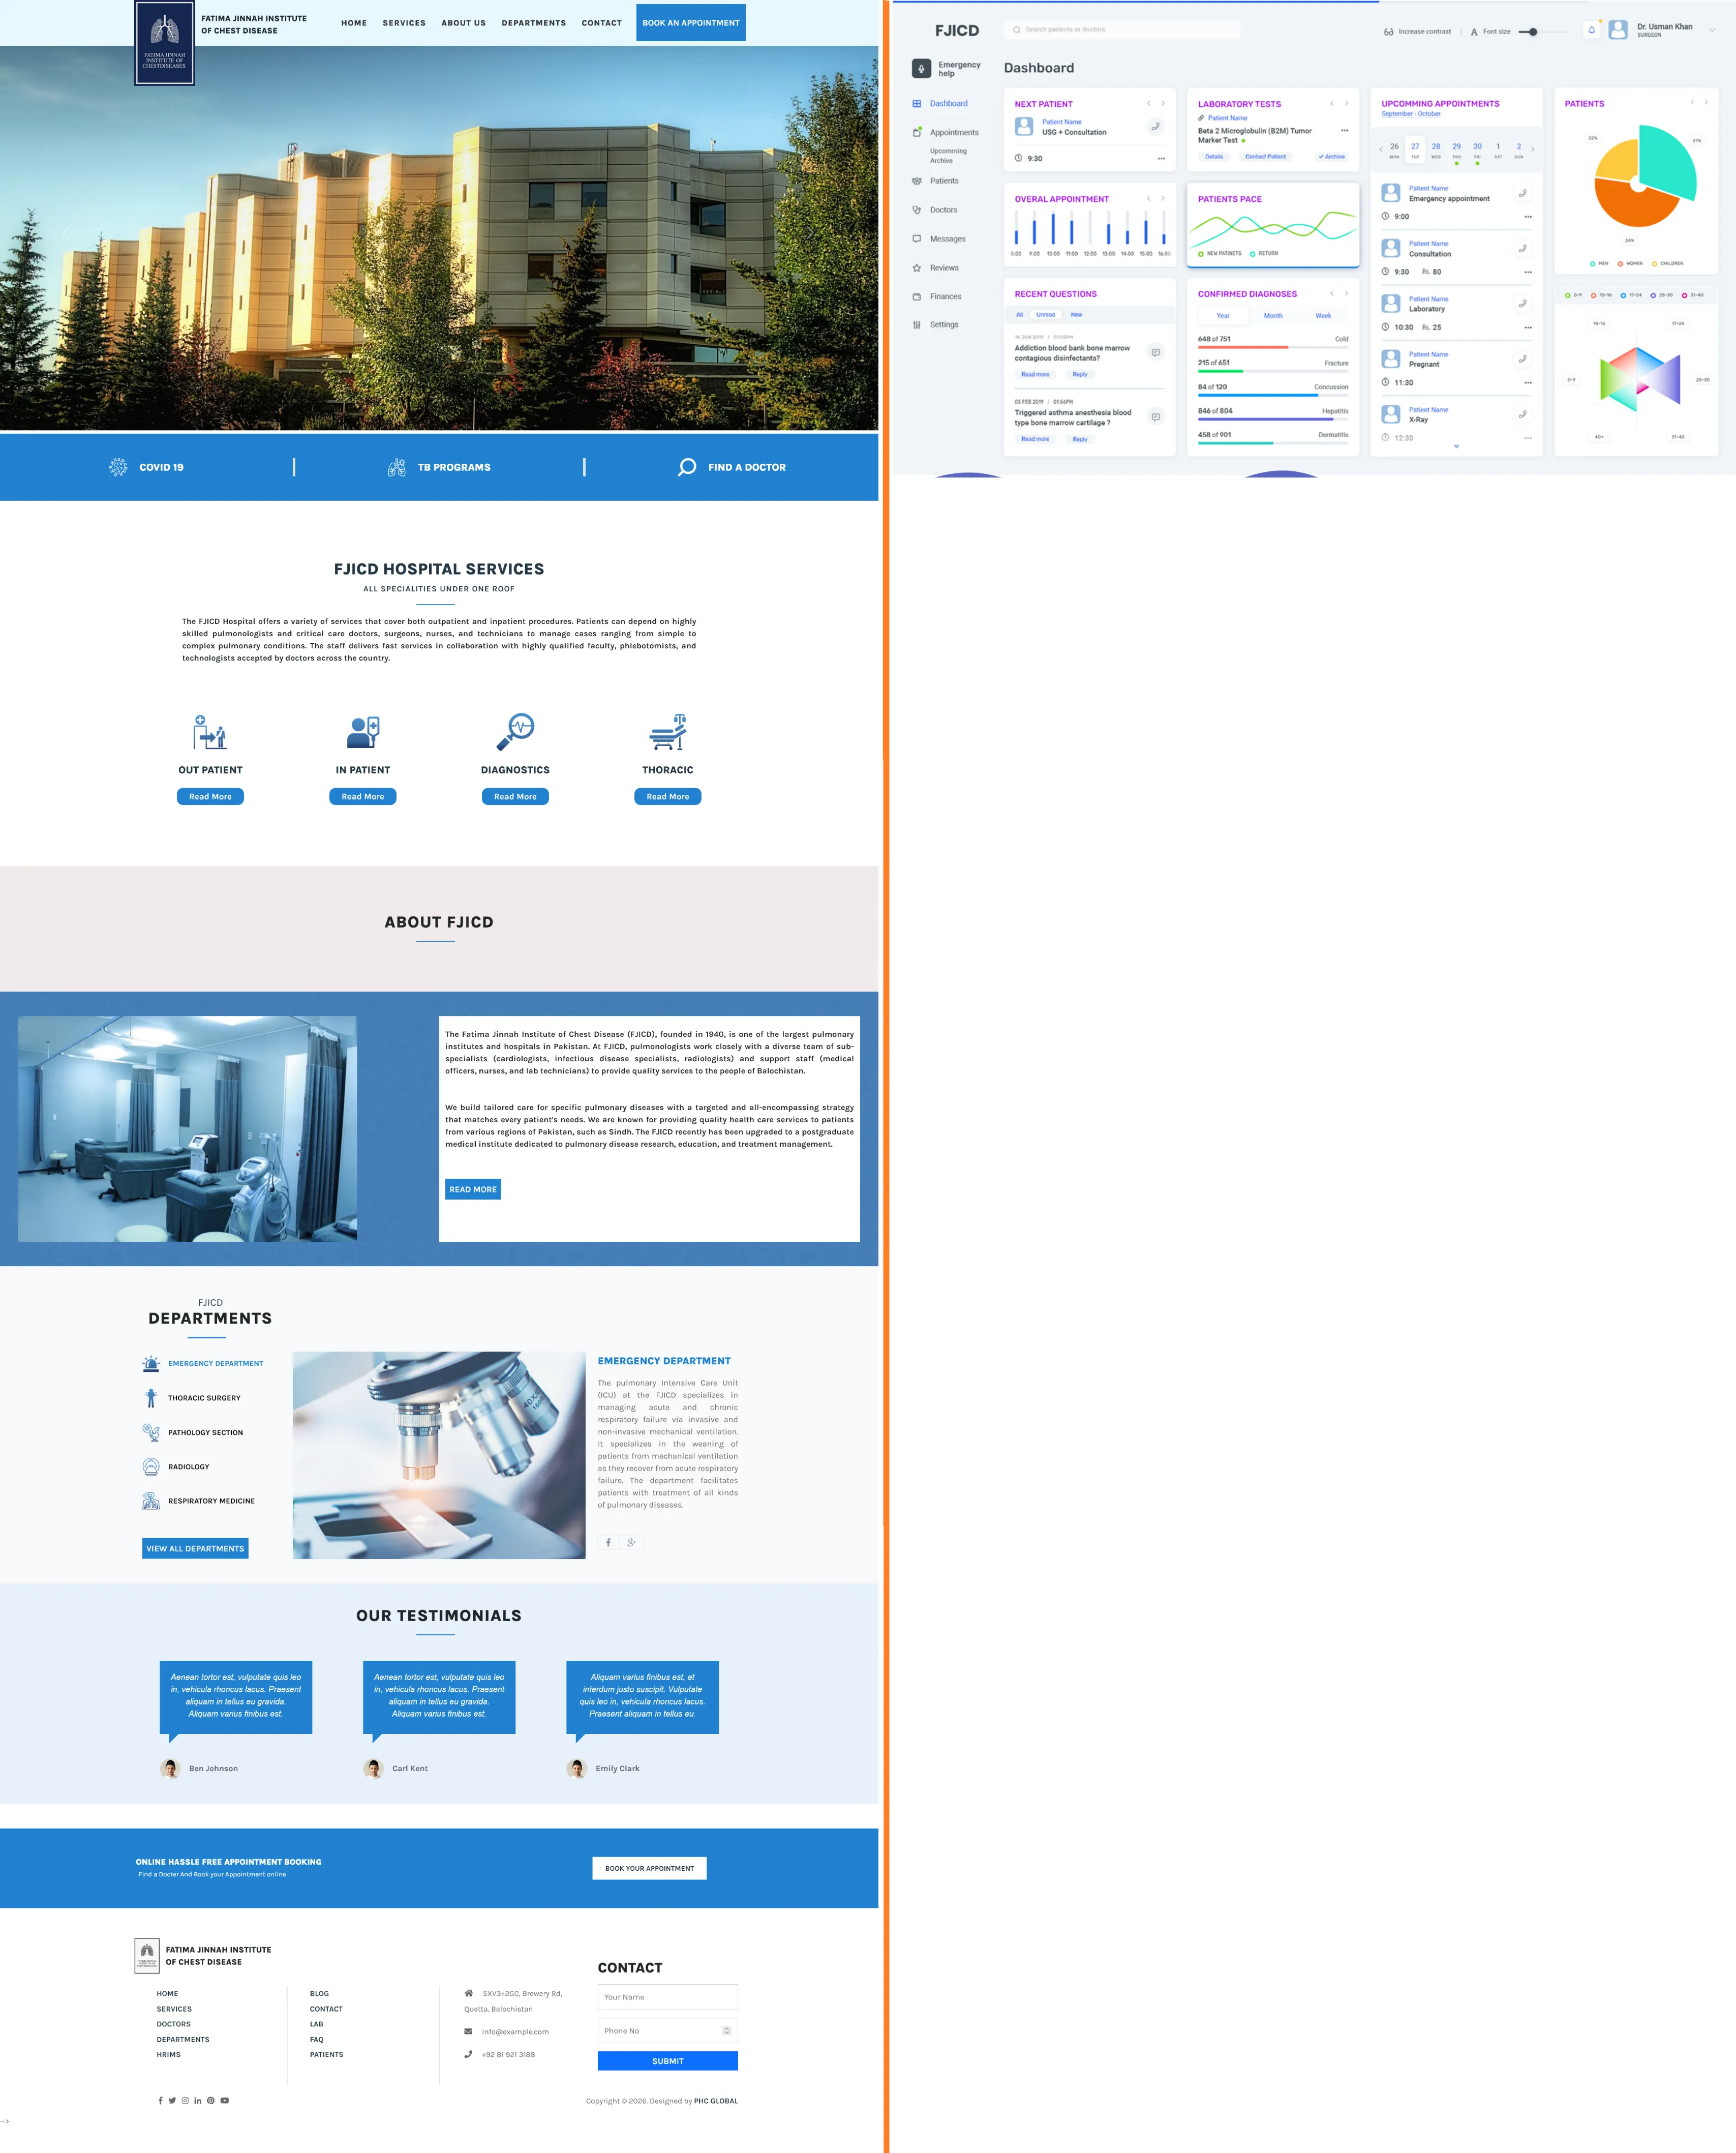The height and width of the screenshot is (2153, 1736).
Task: Open more options for Laboratory appointment
Action: coord(1527,328)
